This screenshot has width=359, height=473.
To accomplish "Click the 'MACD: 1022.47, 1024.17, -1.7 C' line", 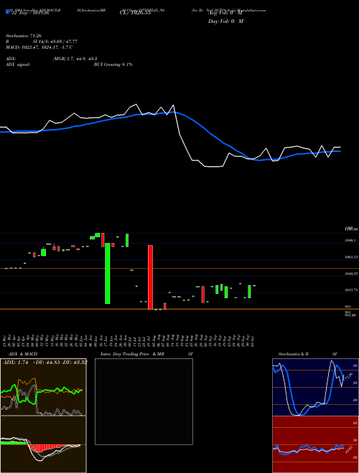I will pyautogui.click(x=39, y=47).
